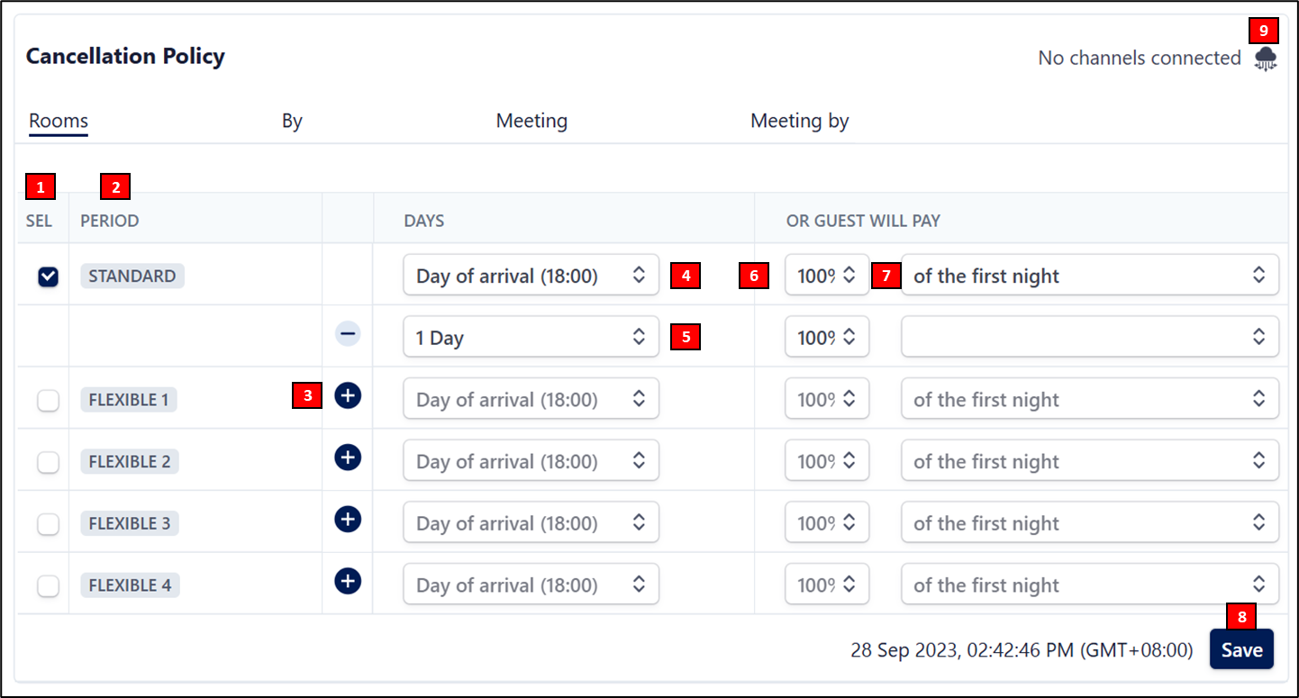Screen dimensions: 1299x698
Task: Enable the Flexible 1 checkbox
Action: [48, 400]
